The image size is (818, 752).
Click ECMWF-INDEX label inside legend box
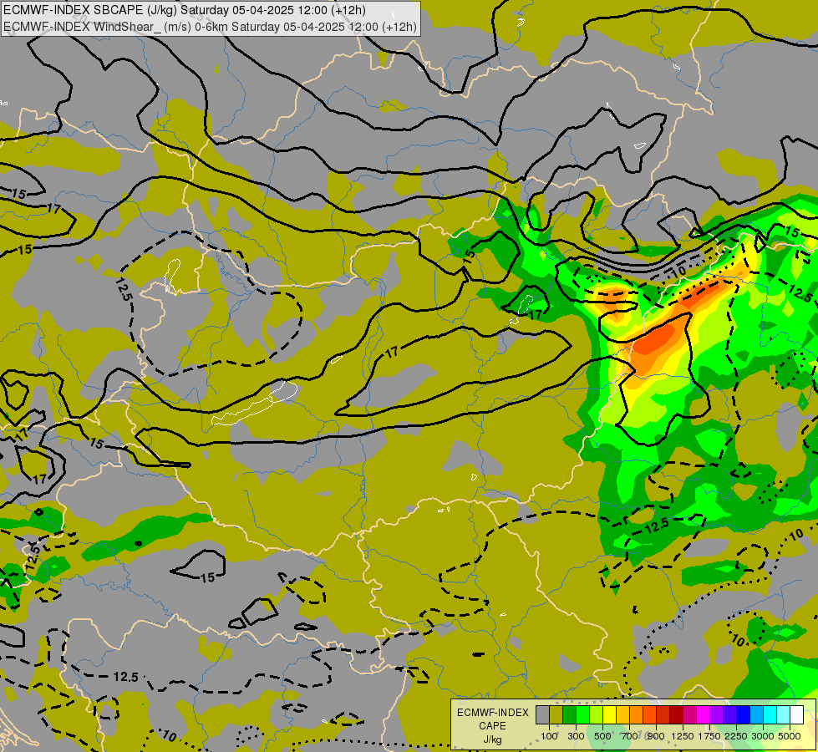click(x=492, y=713)
